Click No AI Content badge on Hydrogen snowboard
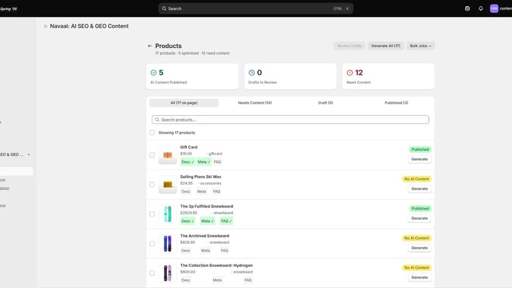This screenshot has height=288, width=512. (417, 268)
